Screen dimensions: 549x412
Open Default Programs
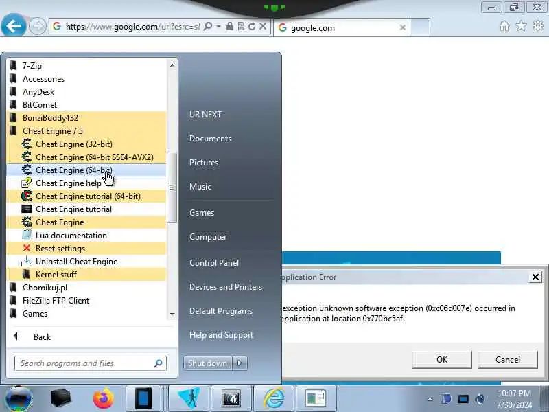point(221,311)
